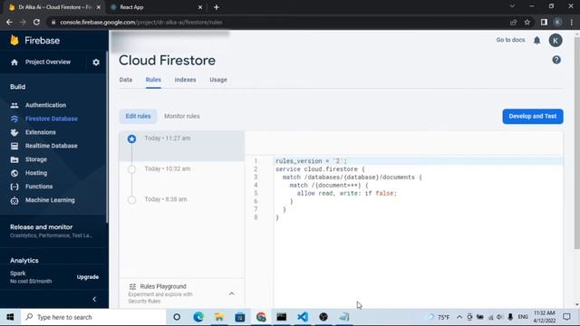
Task: Select the Edit rules tab
Action: (138, 116)
